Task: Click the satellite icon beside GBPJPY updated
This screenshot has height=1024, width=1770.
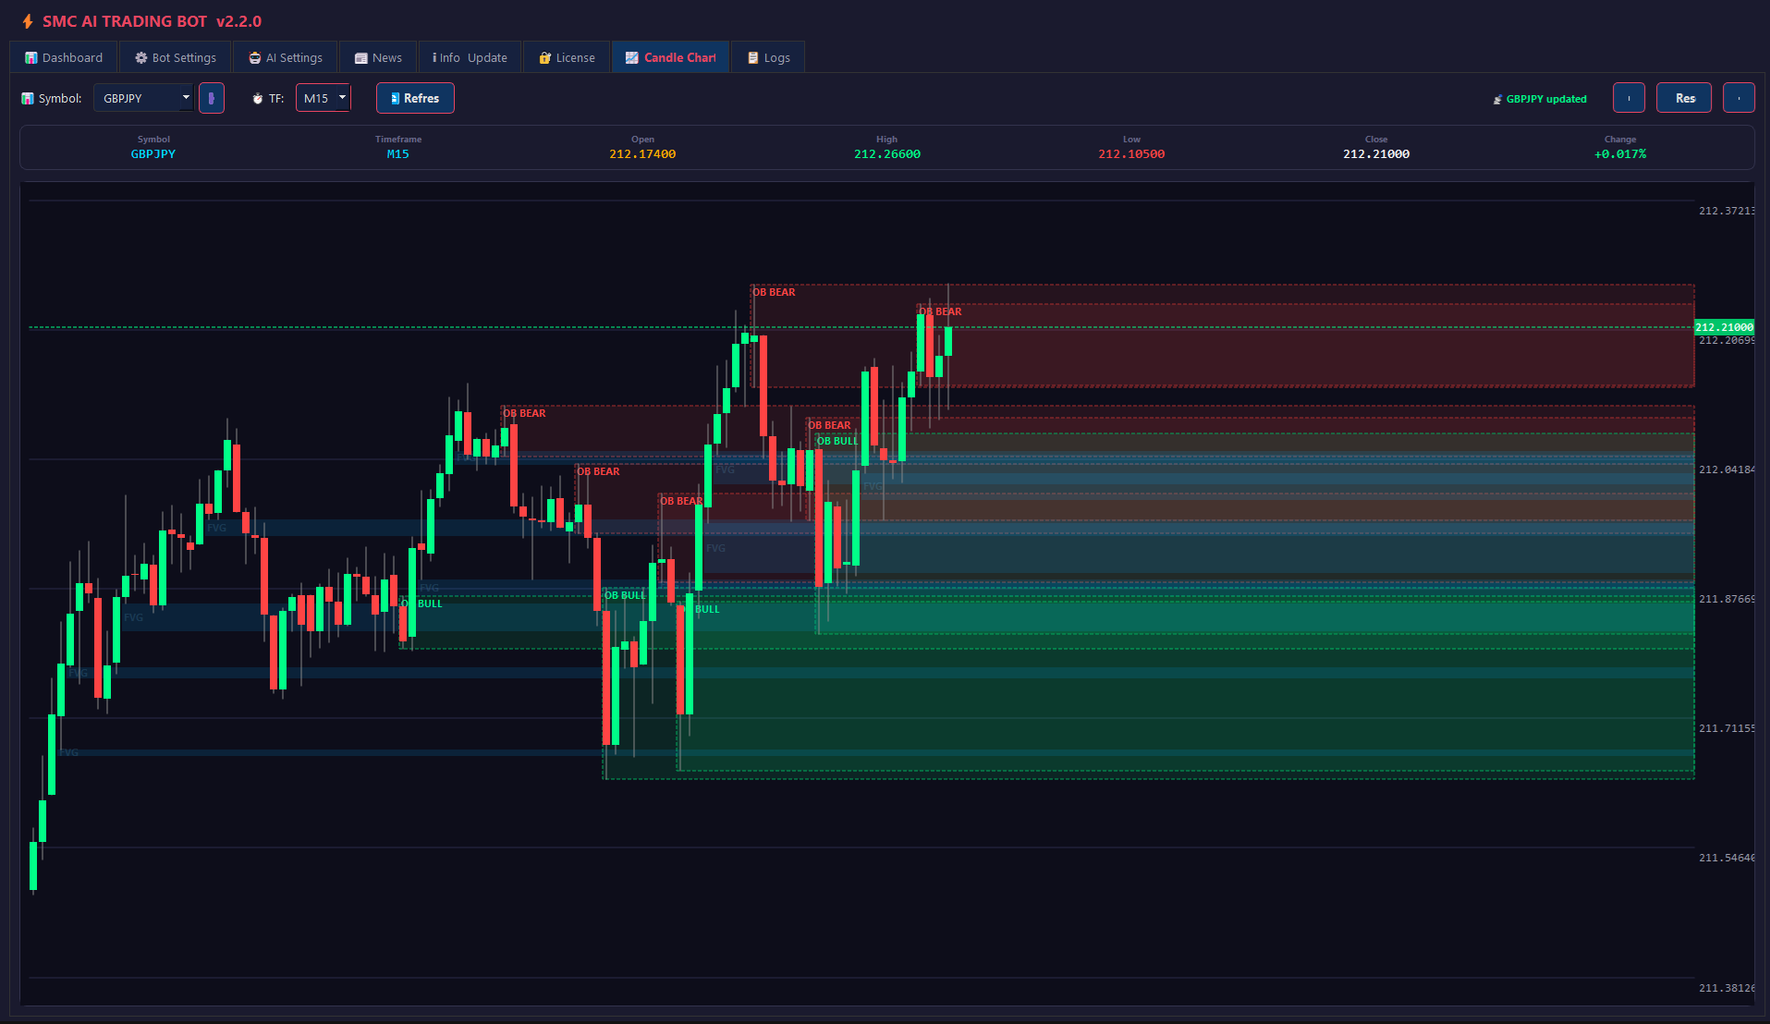Action: (1497, 98)
